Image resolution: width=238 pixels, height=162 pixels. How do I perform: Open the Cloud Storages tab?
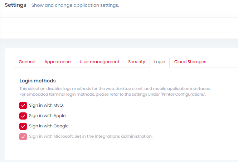[190, 62]
